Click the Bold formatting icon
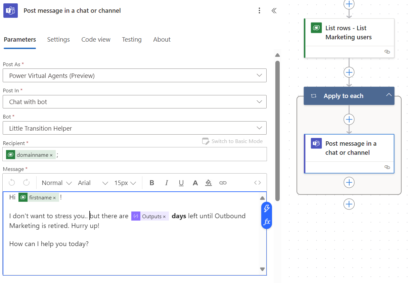The height and width of the screenshot is (283, 412). 152,183
